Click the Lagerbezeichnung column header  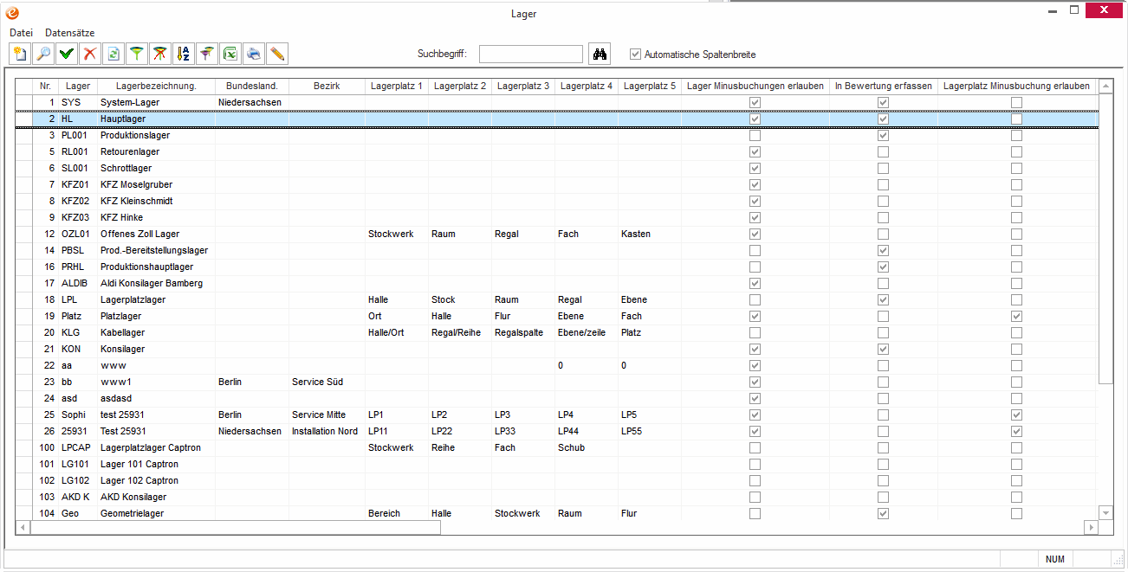click(156, 86)
